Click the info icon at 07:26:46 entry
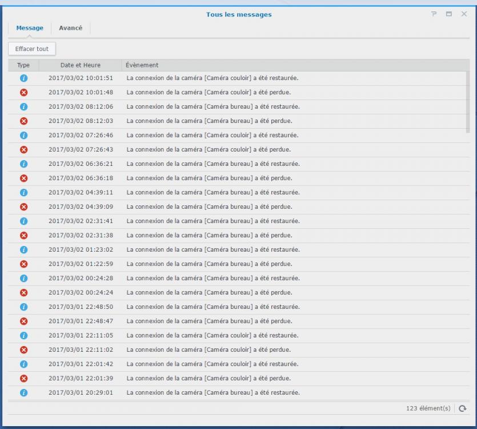477x429 pixels. (x=23, y=135)
